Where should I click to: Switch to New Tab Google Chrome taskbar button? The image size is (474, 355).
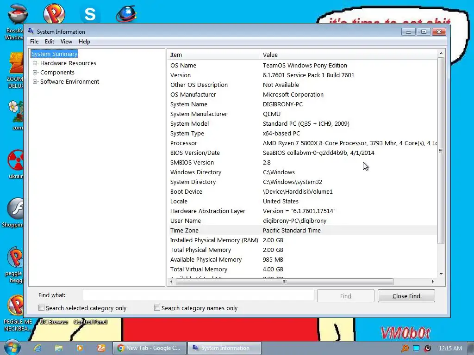(x=149, y=348)
